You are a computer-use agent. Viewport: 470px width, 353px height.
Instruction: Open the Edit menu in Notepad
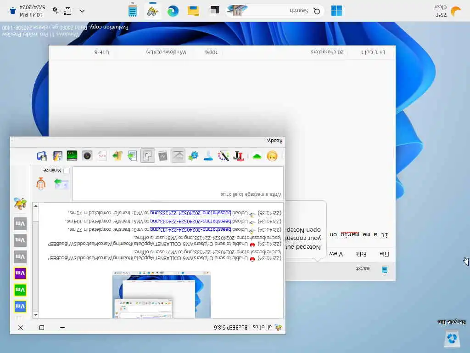(x=361, y=254)
